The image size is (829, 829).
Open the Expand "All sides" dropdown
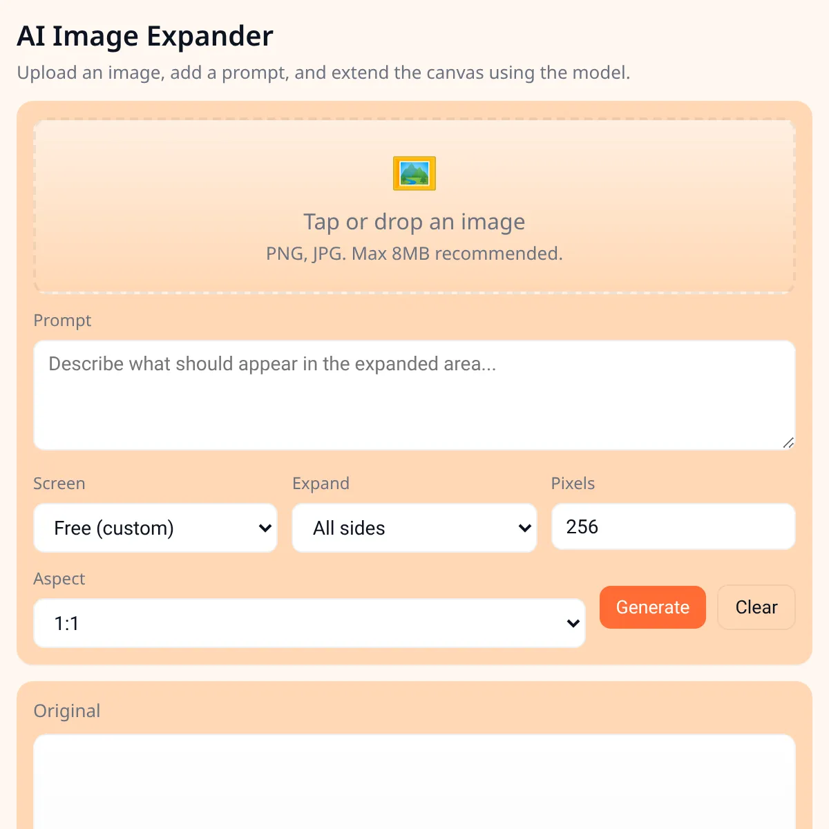click(413, 528)
